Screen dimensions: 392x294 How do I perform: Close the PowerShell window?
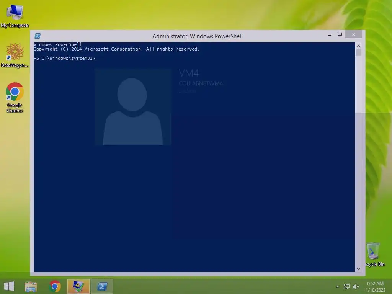click(353, 34)
